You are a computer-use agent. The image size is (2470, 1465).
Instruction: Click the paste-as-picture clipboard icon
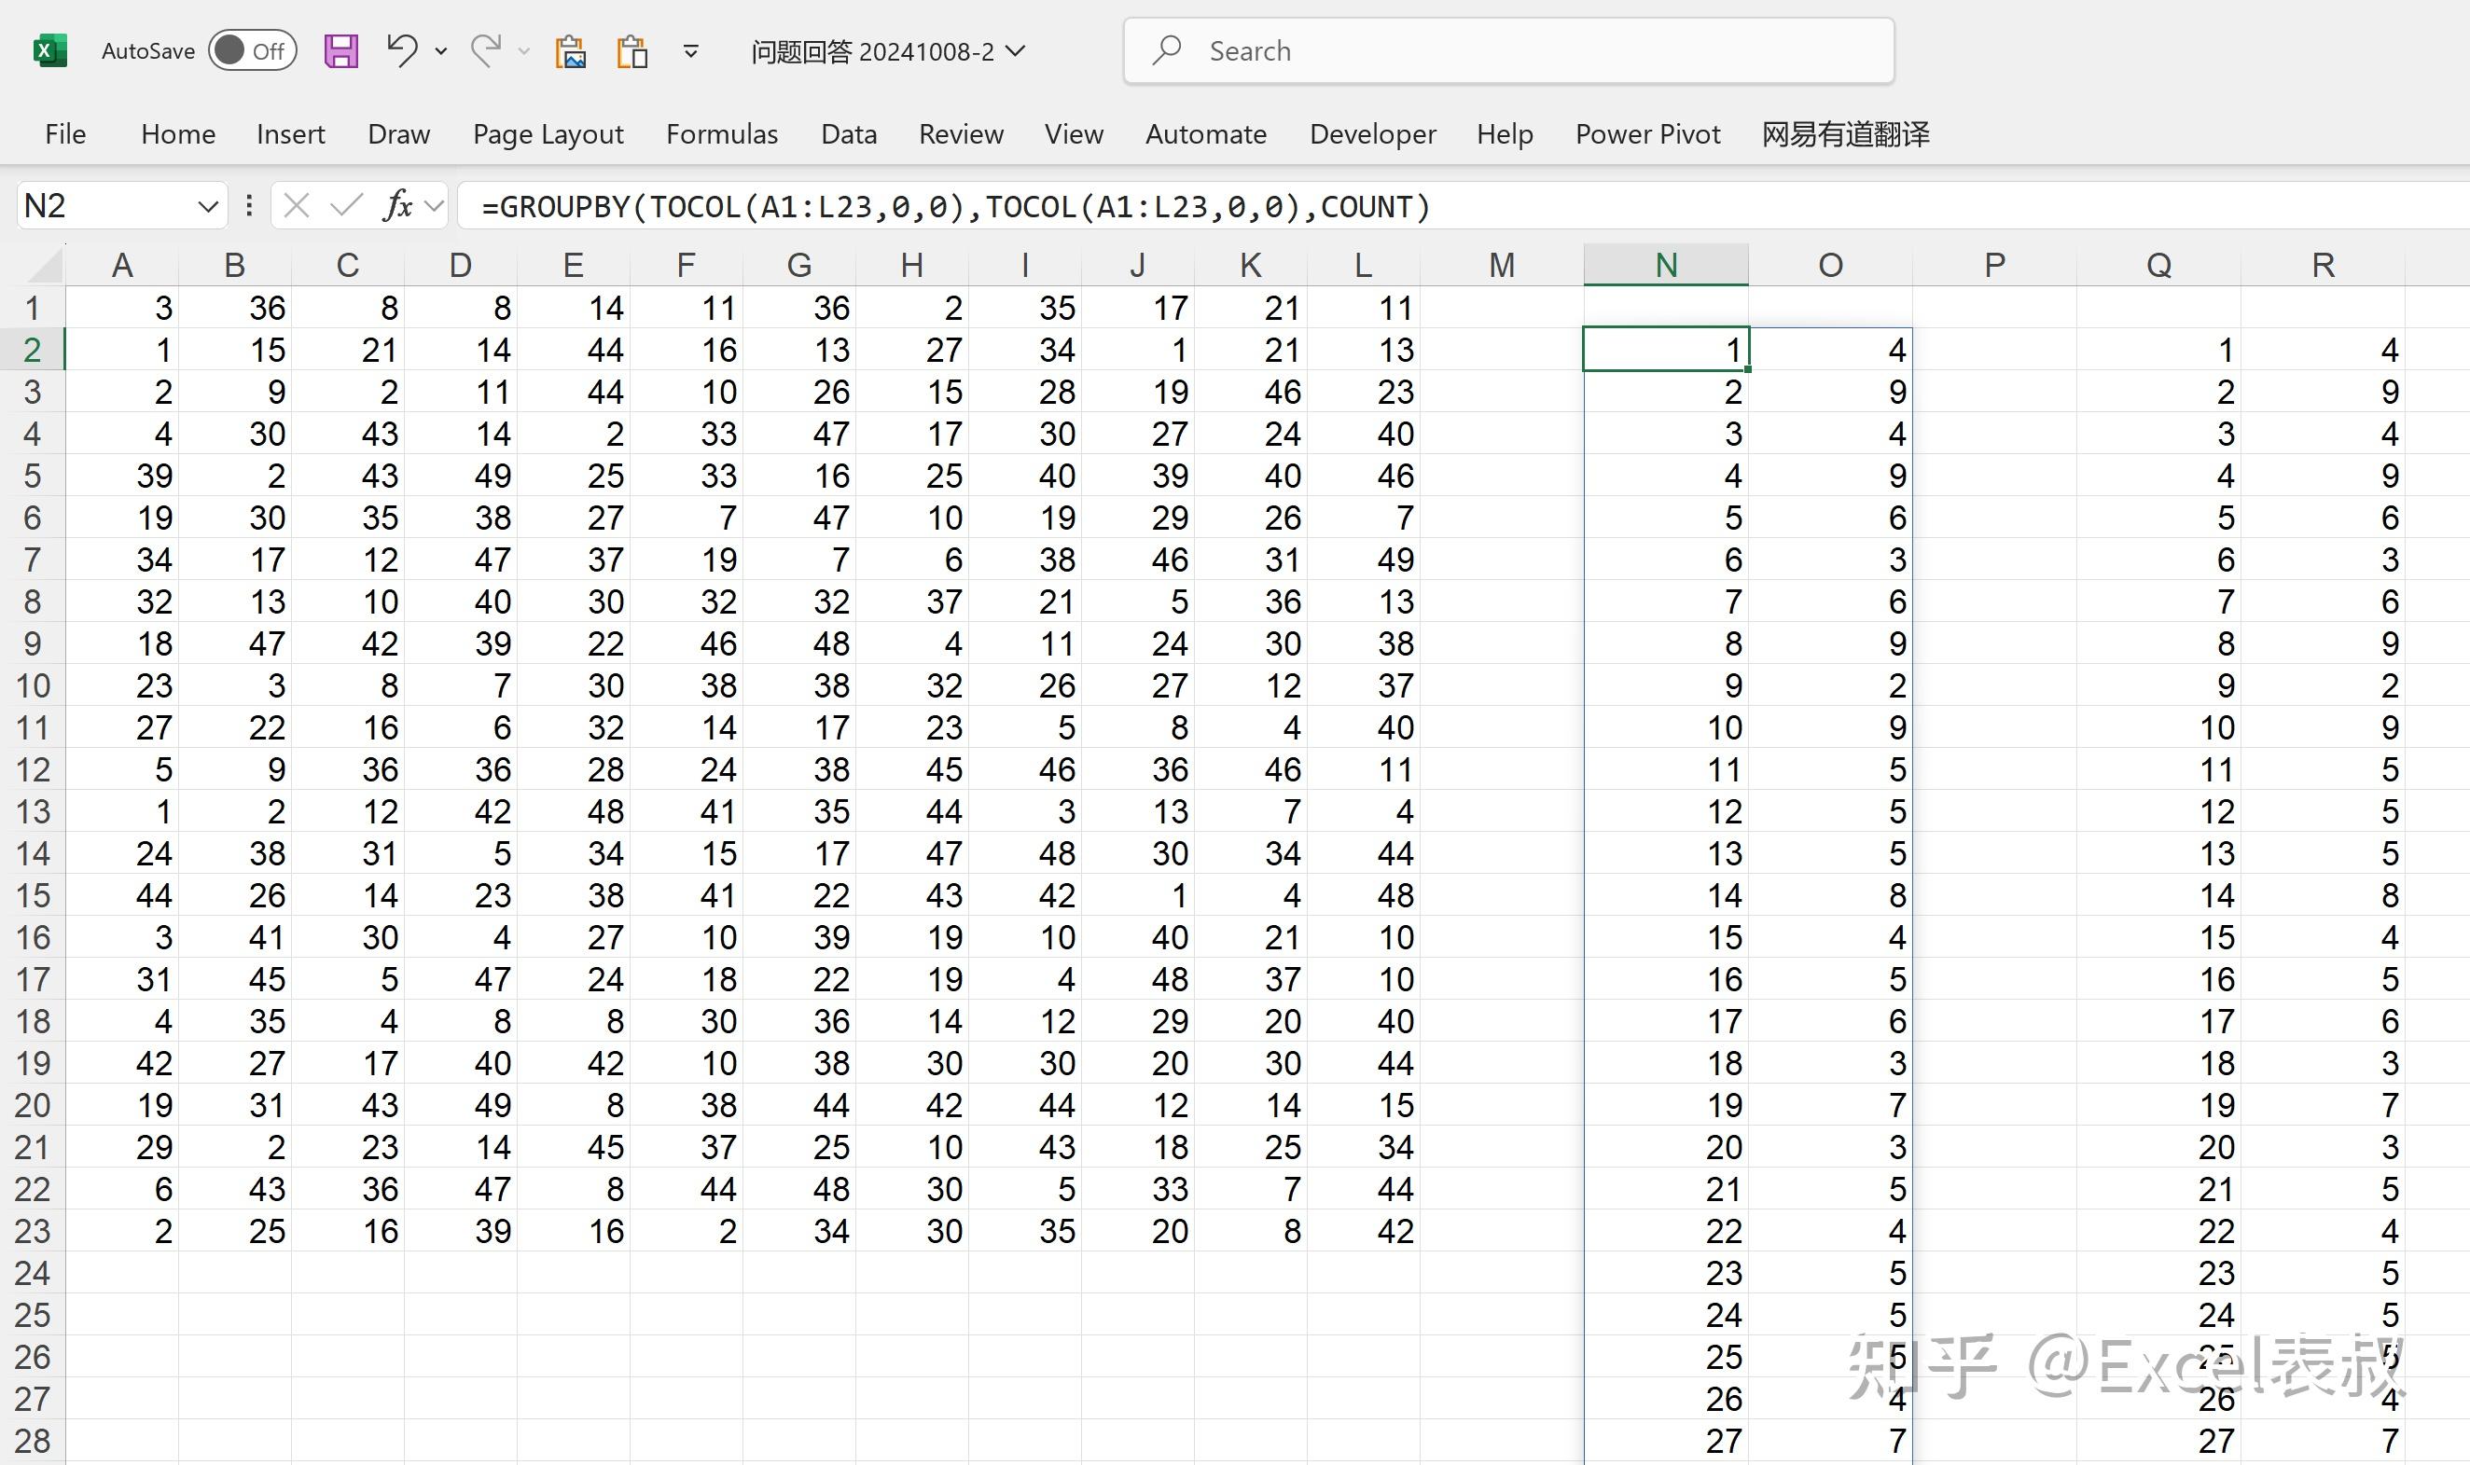(x=571, y=51)
